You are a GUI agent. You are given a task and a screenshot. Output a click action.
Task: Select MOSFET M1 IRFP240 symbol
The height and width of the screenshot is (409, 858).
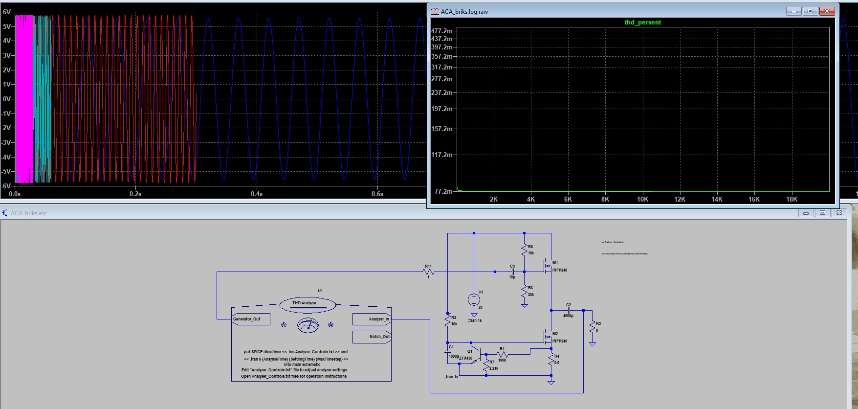pos(548,266)
